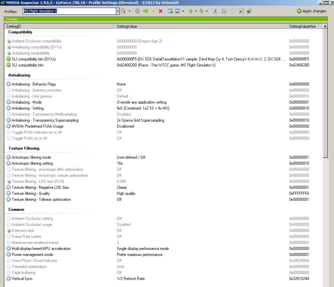Open dropdown next to remove application icon
The height and width of the screenshot is (287, 334).
pyautogui.click(x=183, y=11)
